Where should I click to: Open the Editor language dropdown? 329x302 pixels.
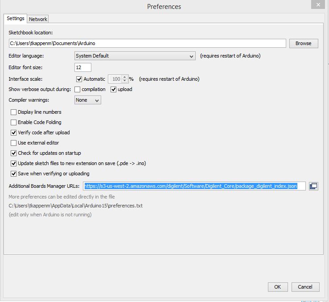point(135,56)
